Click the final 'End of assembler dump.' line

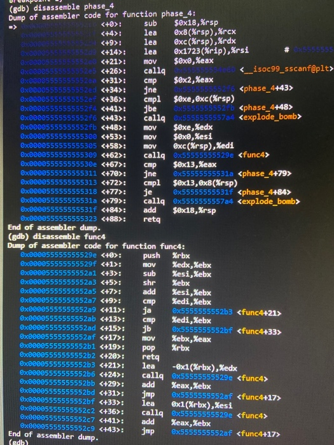tap(53, 435)
